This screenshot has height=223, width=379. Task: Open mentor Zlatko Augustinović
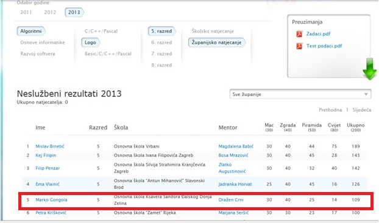click(232, 168)
